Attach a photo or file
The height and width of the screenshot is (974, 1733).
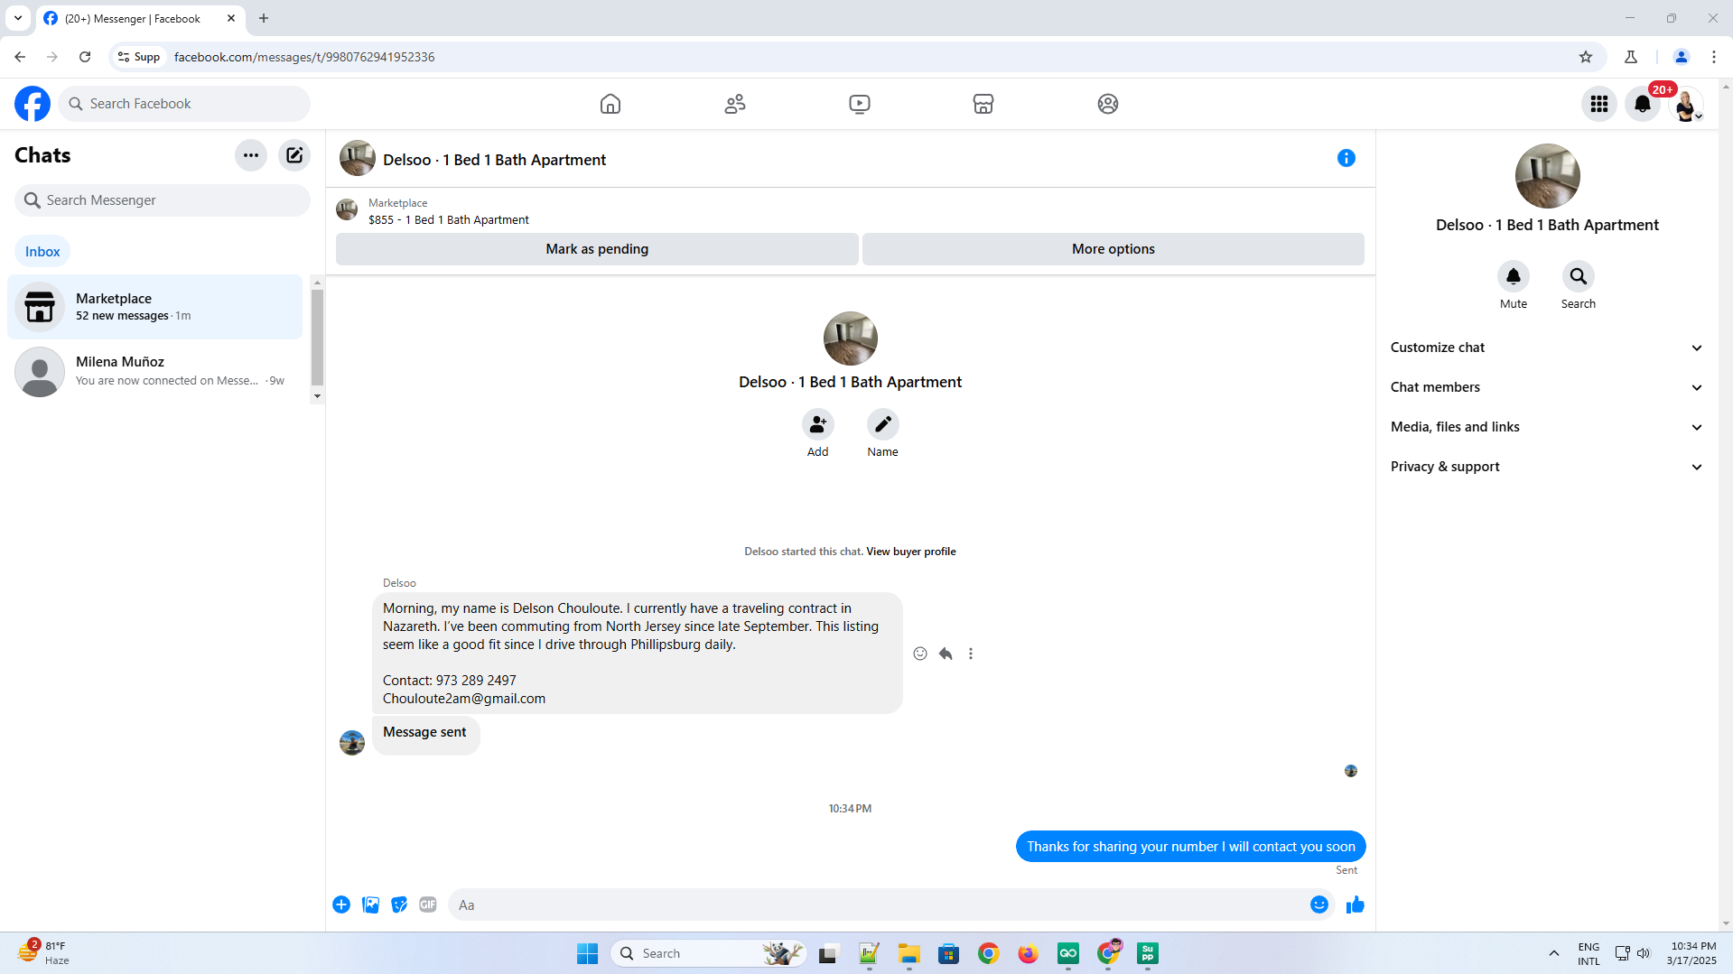pos(370,904)
